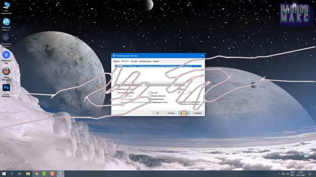Open the Windows Start menu
The width and height of the screenshot is (316, 177).
3,174
